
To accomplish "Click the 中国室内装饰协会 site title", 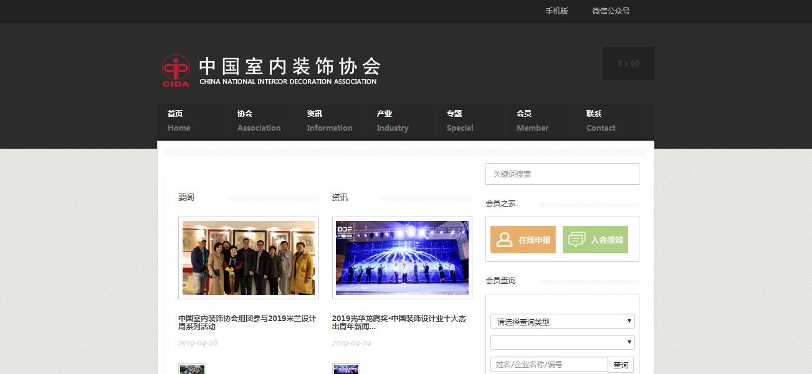I will 290,66.
